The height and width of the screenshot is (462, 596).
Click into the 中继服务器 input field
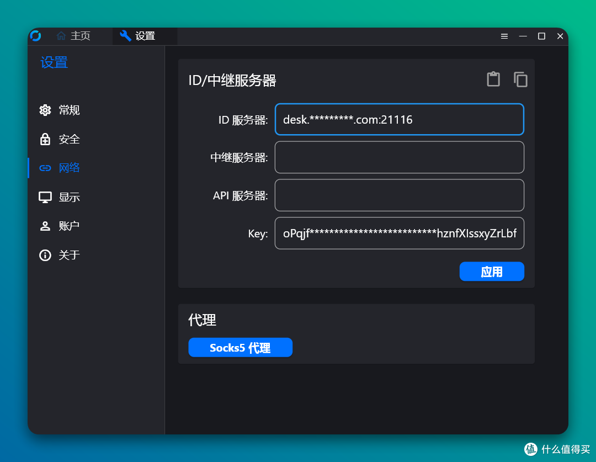[x=400, y=157]
